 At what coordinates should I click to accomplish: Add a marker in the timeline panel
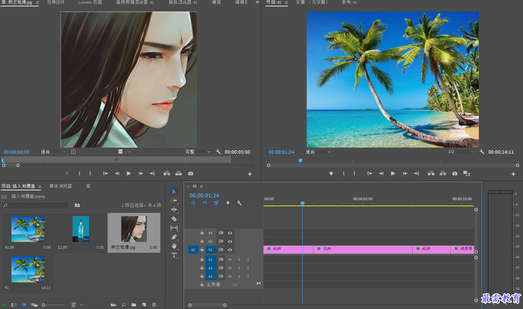coord(228,203)
